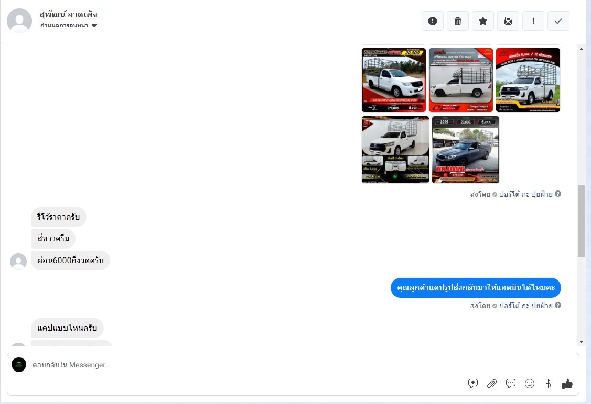Click help icon beside top ส่งโดย label
This screenshot has height=404, width=591.
click(558, 194)
